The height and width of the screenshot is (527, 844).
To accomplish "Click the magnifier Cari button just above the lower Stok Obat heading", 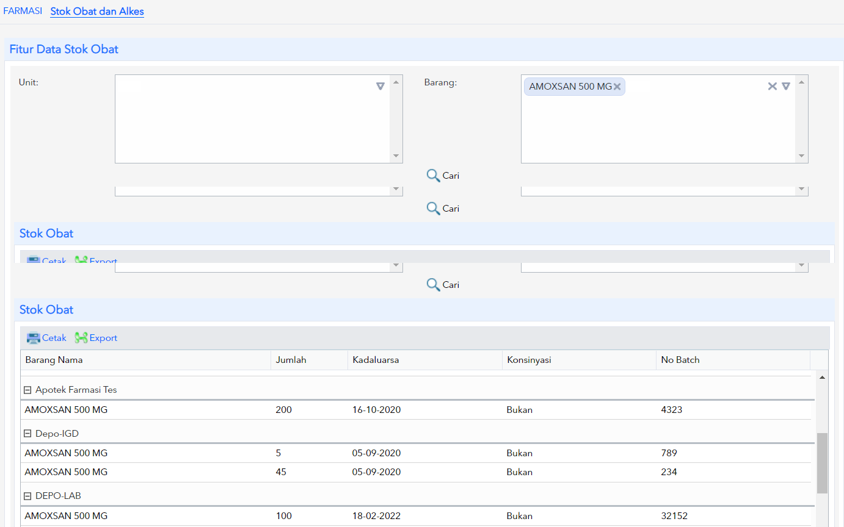I will click(443, 285).
